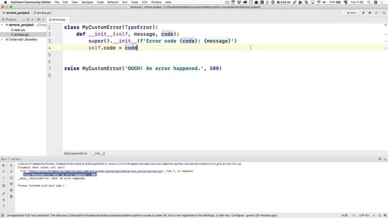The width and height of the screenshot is (388, 218).
Task: Close the errors.py editor tab
Action: click(68, 19)
